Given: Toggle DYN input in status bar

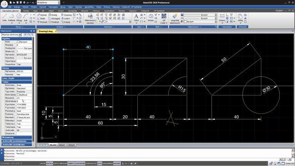Looking at the screenshot, I should pos(100,164).
